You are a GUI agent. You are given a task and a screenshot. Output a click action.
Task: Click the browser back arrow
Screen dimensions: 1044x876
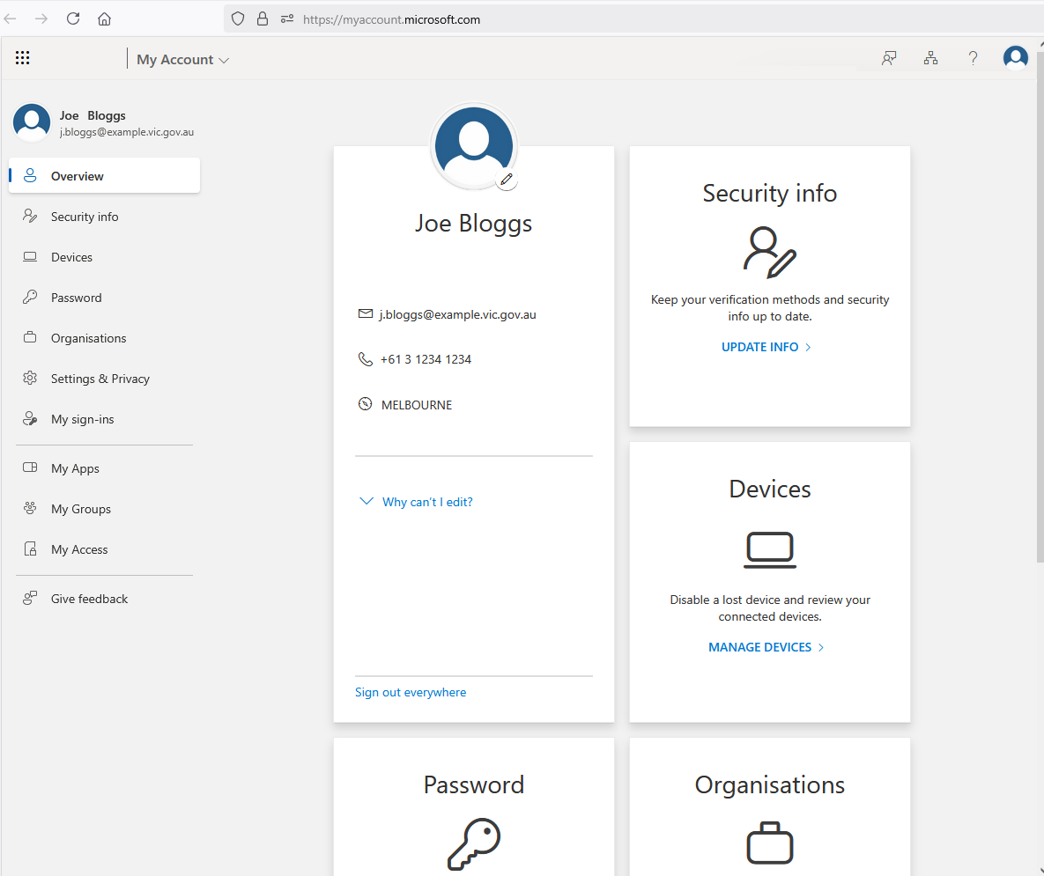10,18
